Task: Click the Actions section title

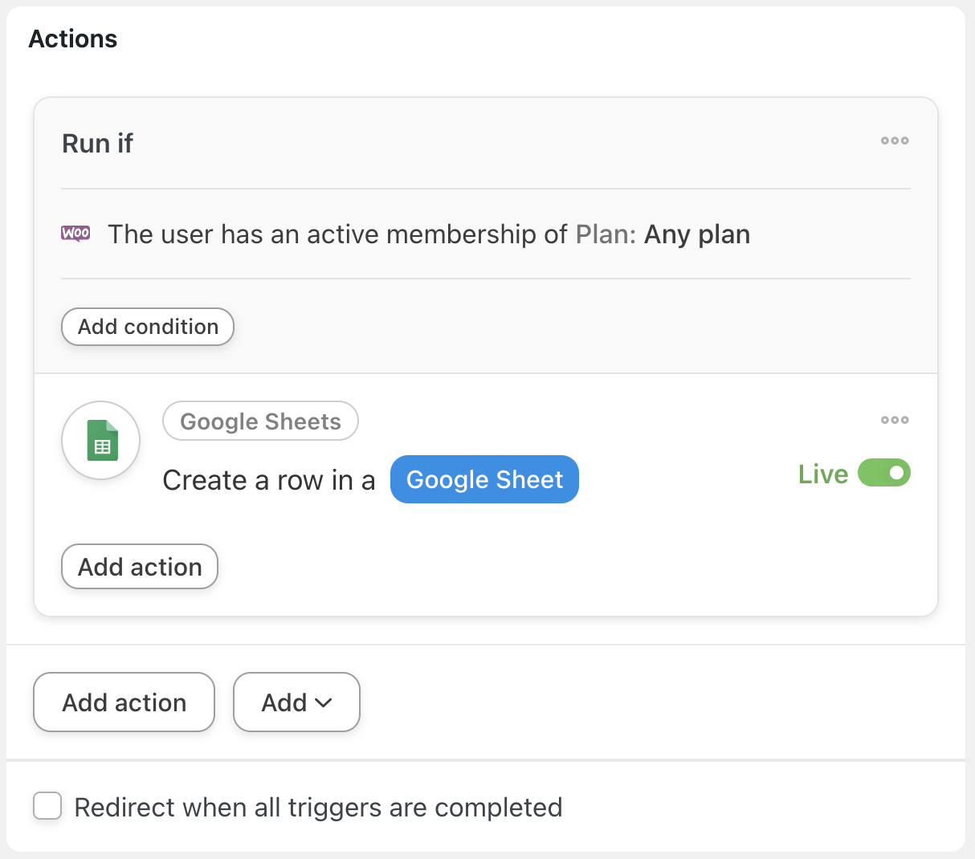Action: pos(73,39)
